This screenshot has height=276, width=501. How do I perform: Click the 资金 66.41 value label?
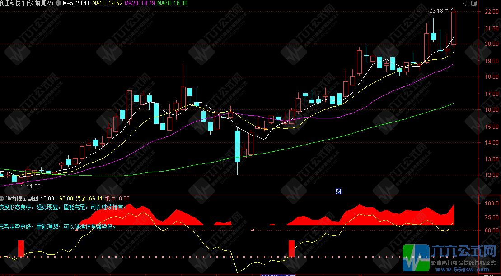click(89, 199)
